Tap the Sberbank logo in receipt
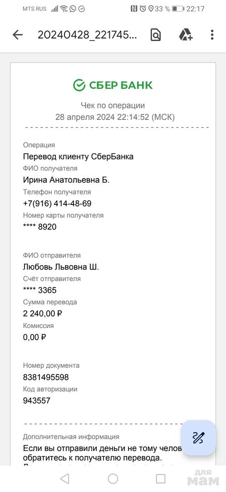The image size is (226, 492). (113, 85)
